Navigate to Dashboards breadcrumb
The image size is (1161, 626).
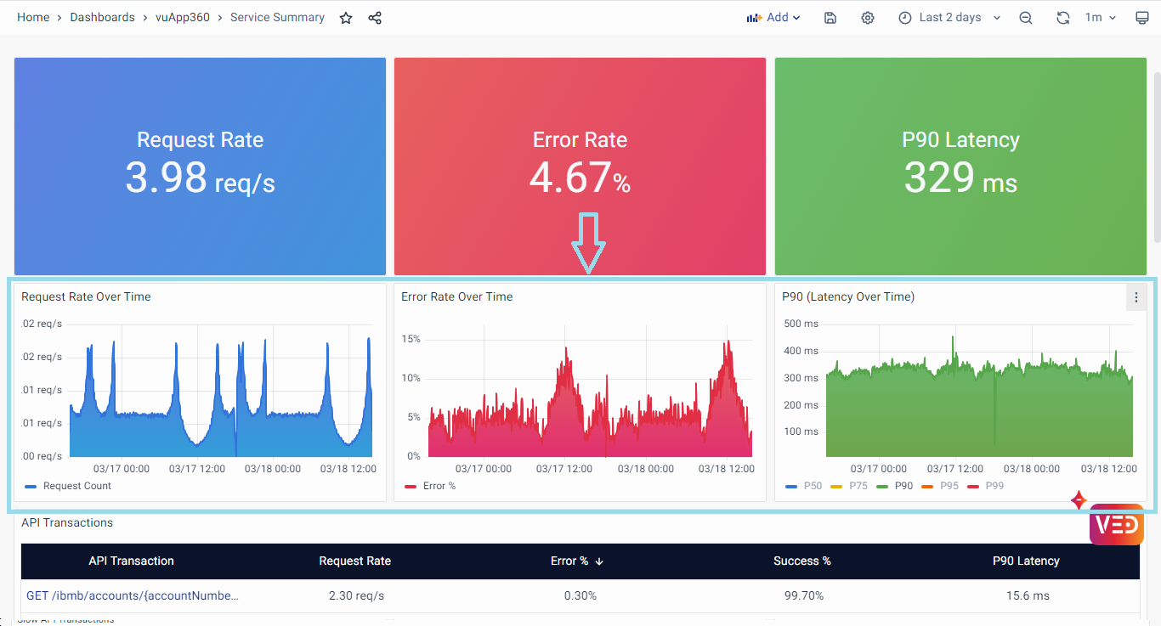pyautogui.click(x=102, y=18)
